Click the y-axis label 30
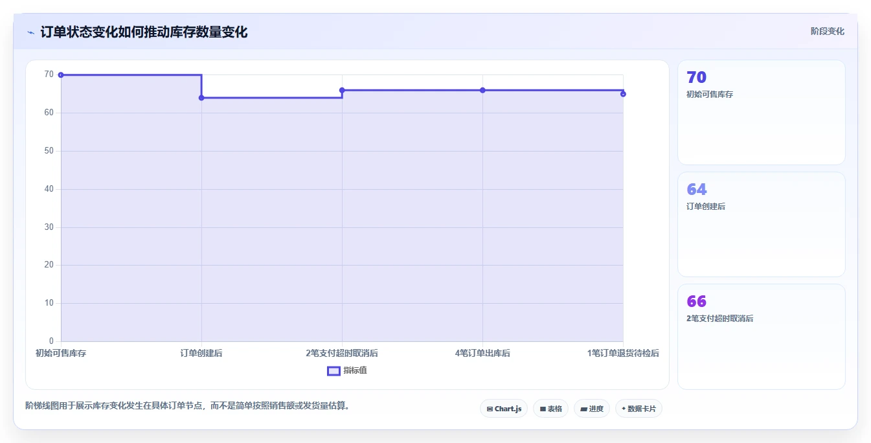The width and height of the screenshot is (871, 443). tap(49, 227)
